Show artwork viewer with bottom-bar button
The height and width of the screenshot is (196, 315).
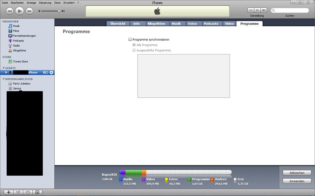tap(37, 192)
